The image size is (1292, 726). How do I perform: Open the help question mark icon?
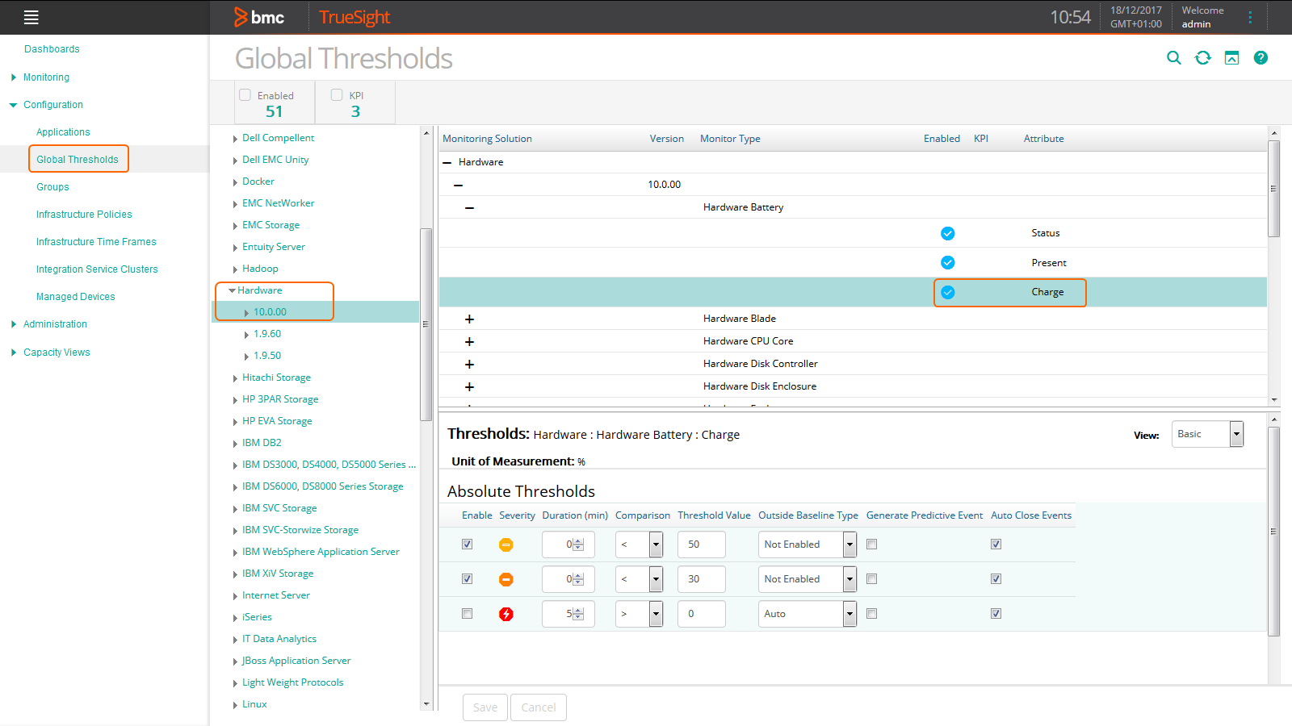pyautogui.click(x=1261, y=57)
